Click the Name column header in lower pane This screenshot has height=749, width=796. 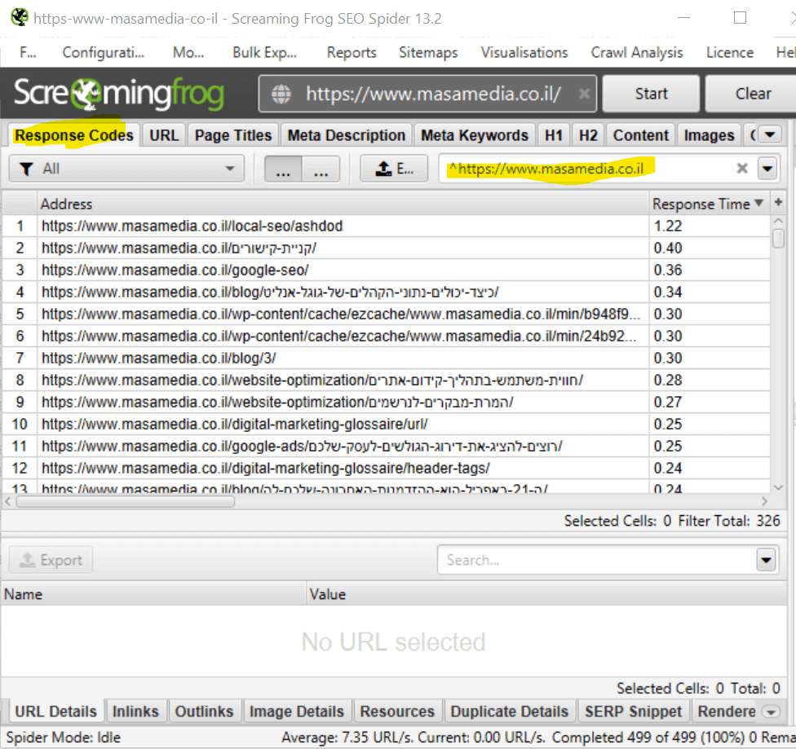pyautogui.click(x=154, y=594)
